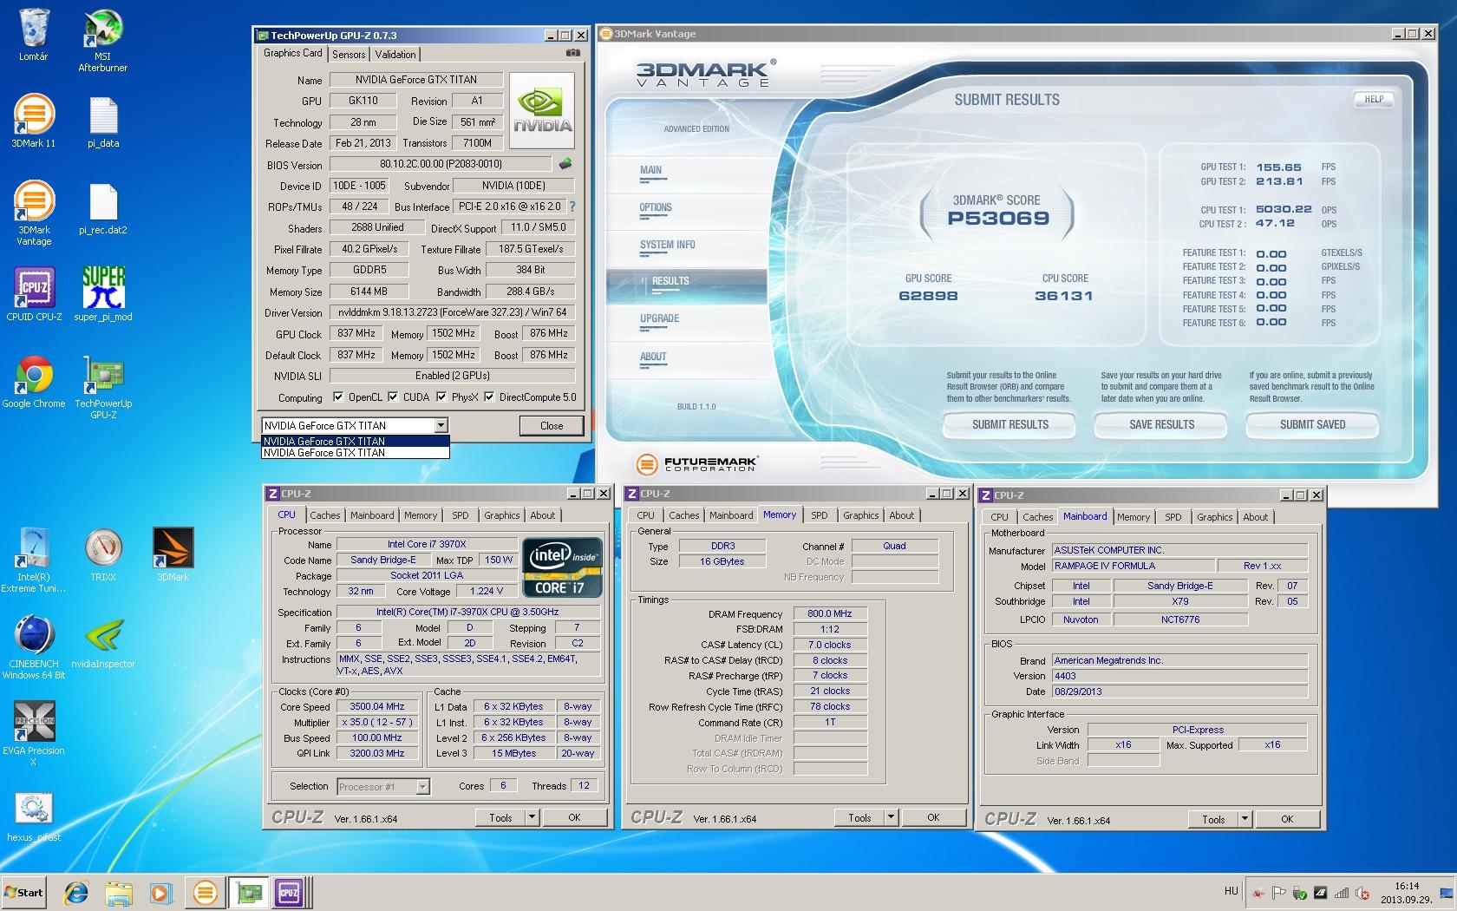Image resolution: width=1457 pixels, height=911 pixels.
Task: Click the BIOS save chip icon
Action: click(565, 164)
